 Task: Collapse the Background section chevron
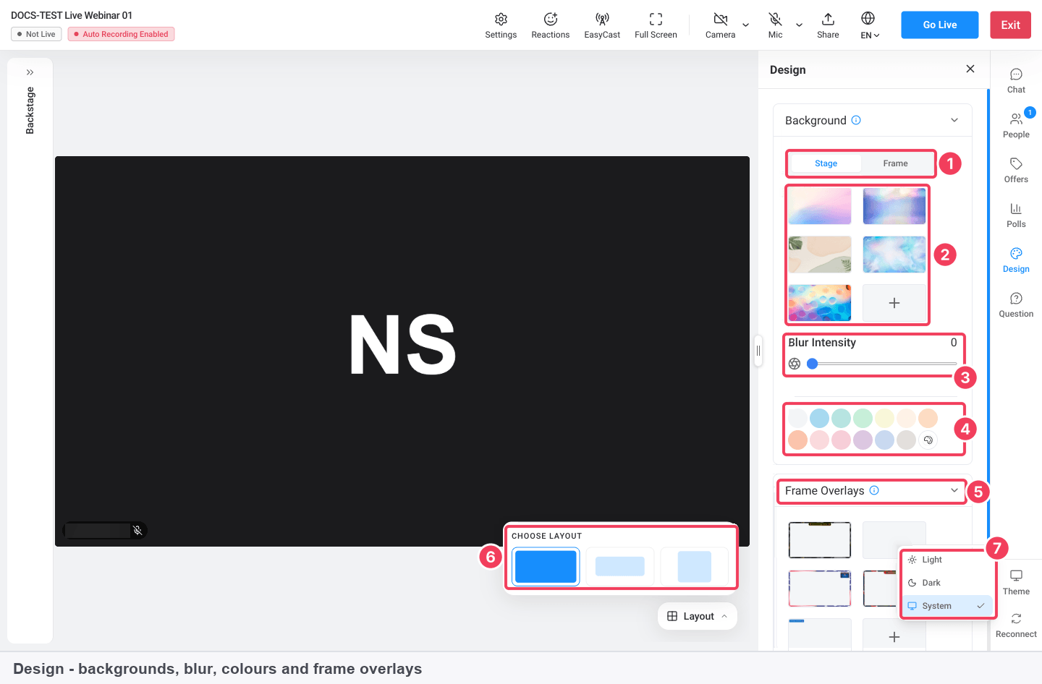[x=954, y=120]
